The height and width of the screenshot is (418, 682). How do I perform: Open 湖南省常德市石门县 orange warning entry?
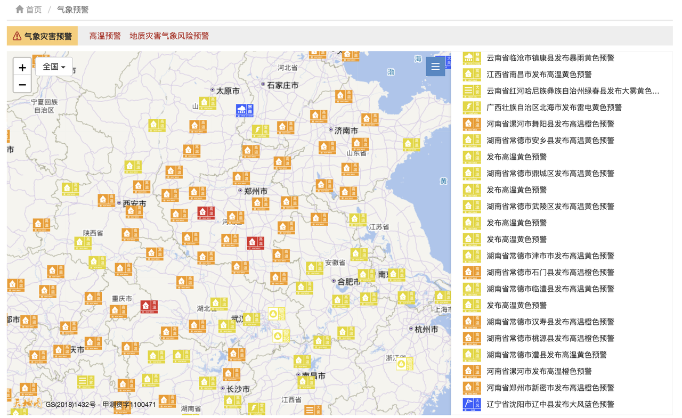(x=550, y=272)
